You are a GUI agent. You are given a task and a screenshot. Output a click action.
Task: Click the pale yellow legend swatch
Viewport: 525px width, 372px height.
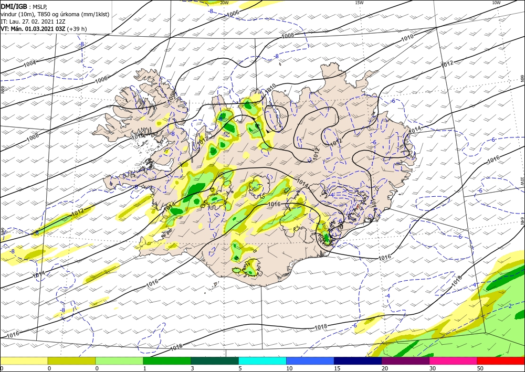(x=24, y=361)
